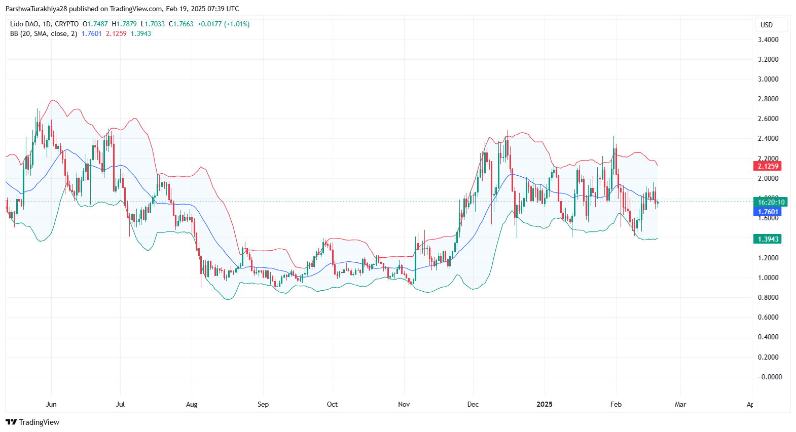
Task: Click the green closing price value C1.7663
Action: point(181,24)
